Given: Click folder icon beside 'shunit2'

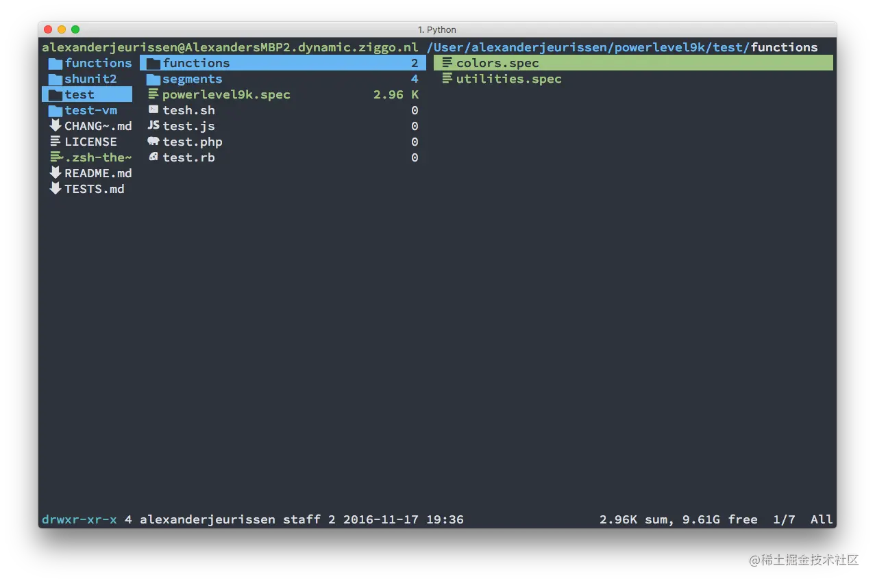Looking at the screenshot, I should 56,79.
